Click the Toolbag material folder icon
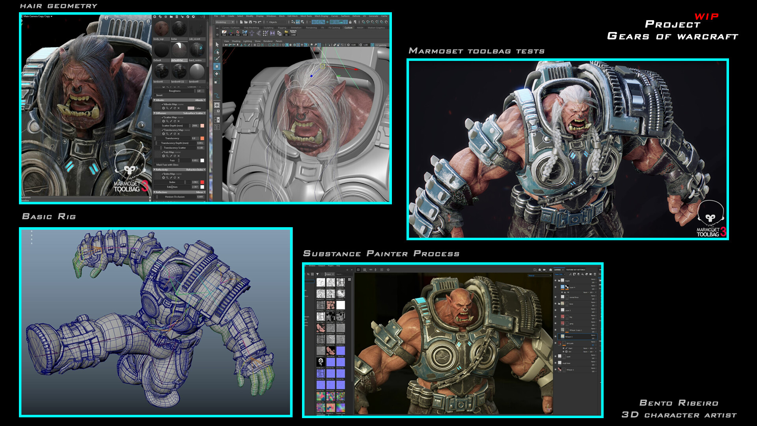 click(x=171, y=17)
